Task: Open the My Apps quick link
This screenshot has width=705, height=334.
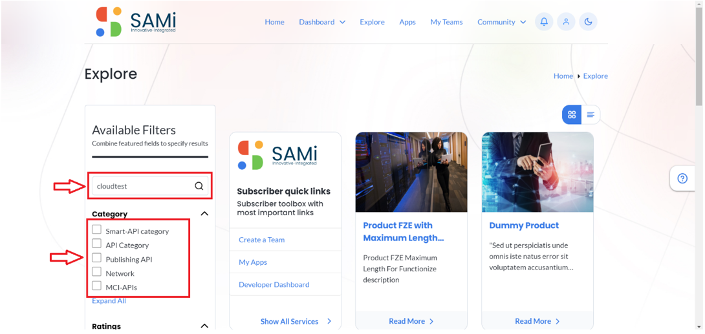Action: click(253, 262)
